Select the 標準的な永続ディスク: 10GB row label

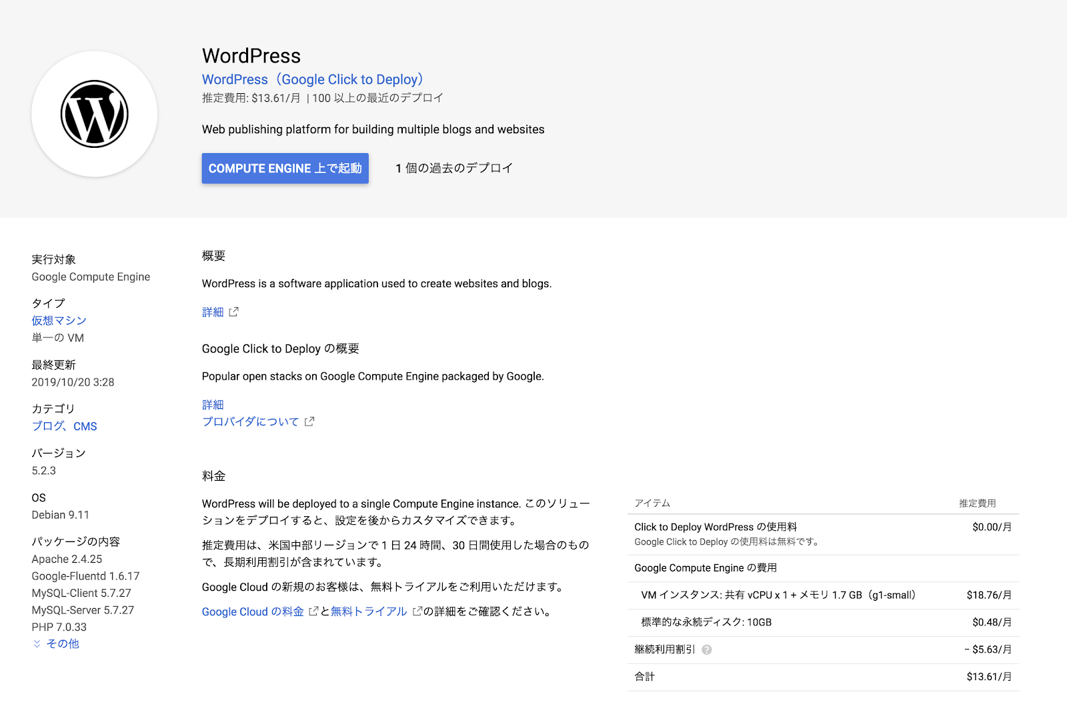706,622
